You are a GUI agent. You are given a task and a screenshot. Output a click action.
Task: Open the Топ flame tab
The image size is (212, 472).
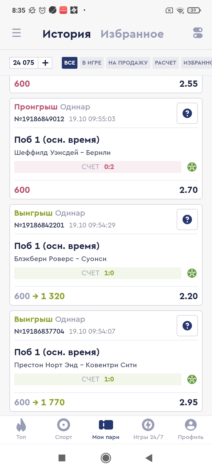[x=21, y=429]
